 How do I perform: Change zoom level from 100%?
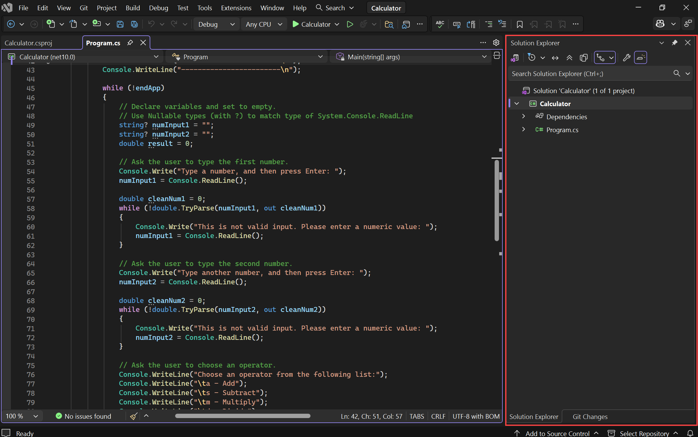[x=21, y=416]
